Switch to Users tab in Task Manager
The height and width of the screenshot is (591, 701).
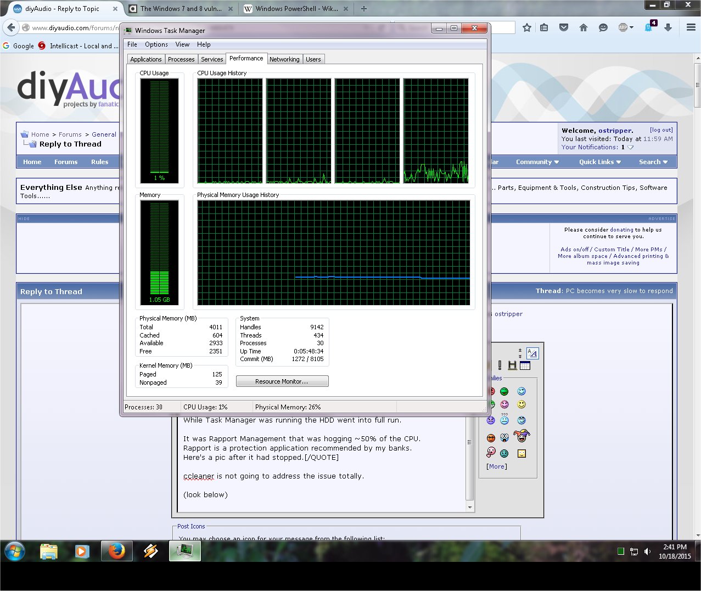tap(313, 59)
